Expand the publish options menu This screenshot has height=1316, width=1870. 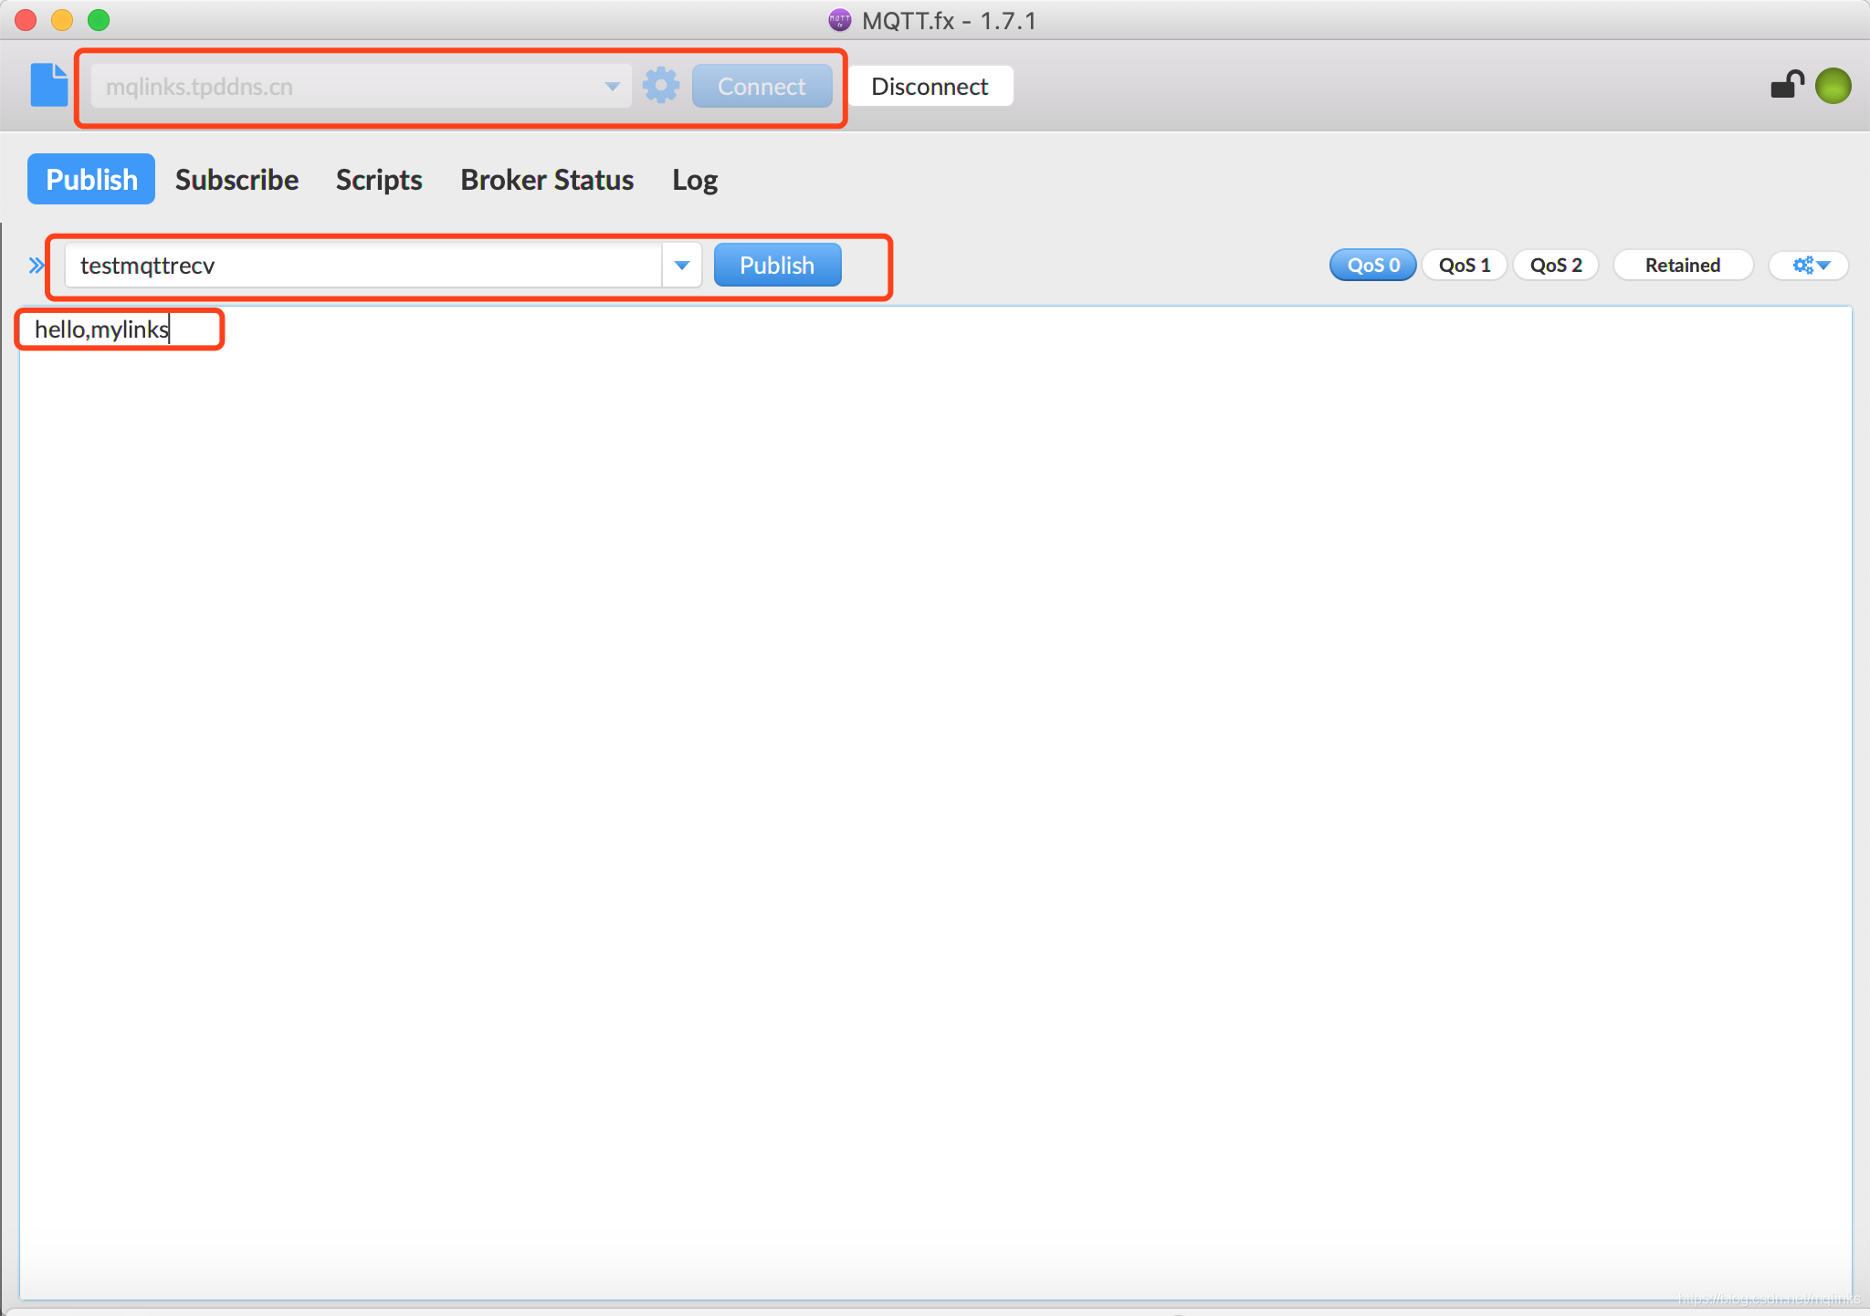1809,264
